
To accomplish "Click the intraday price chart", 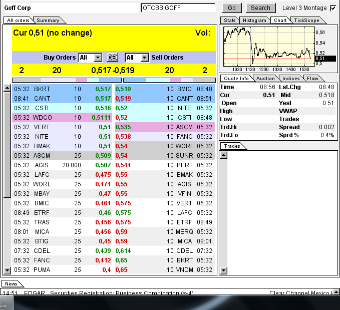I will tap(269, 46).
